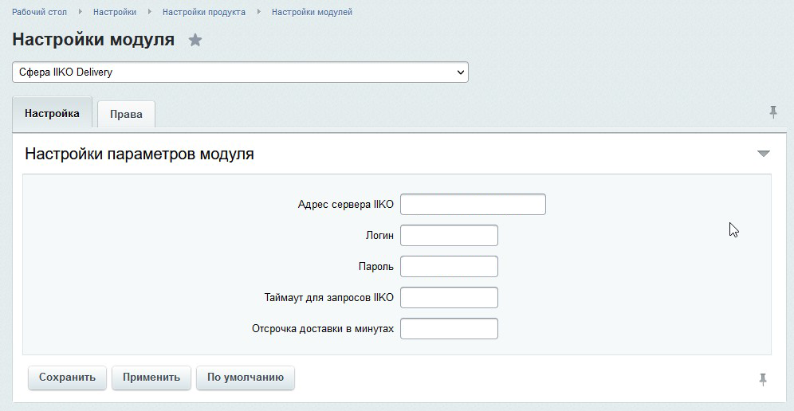The width and height of the screenshot is (794, 411).
Task: Click the Таймаут для запросов IIKO label
Action: click(329, 298)
